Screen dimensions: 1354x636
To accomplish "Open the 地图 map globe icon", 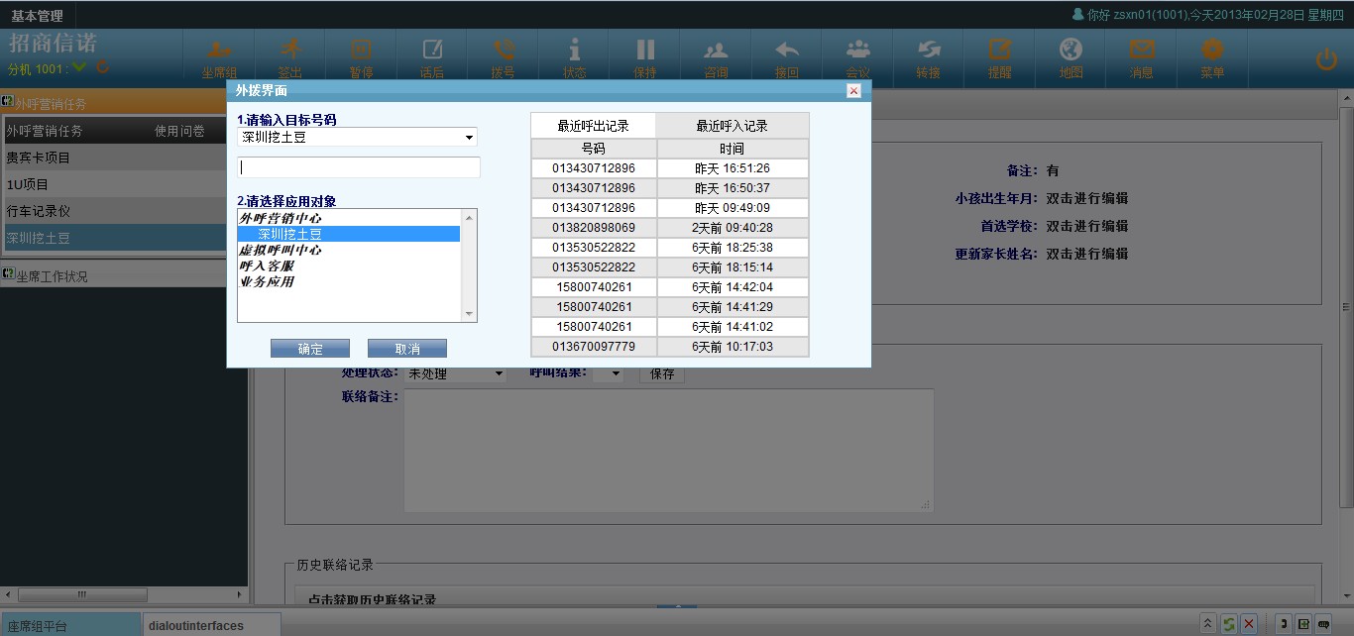I will point(1071,56).
